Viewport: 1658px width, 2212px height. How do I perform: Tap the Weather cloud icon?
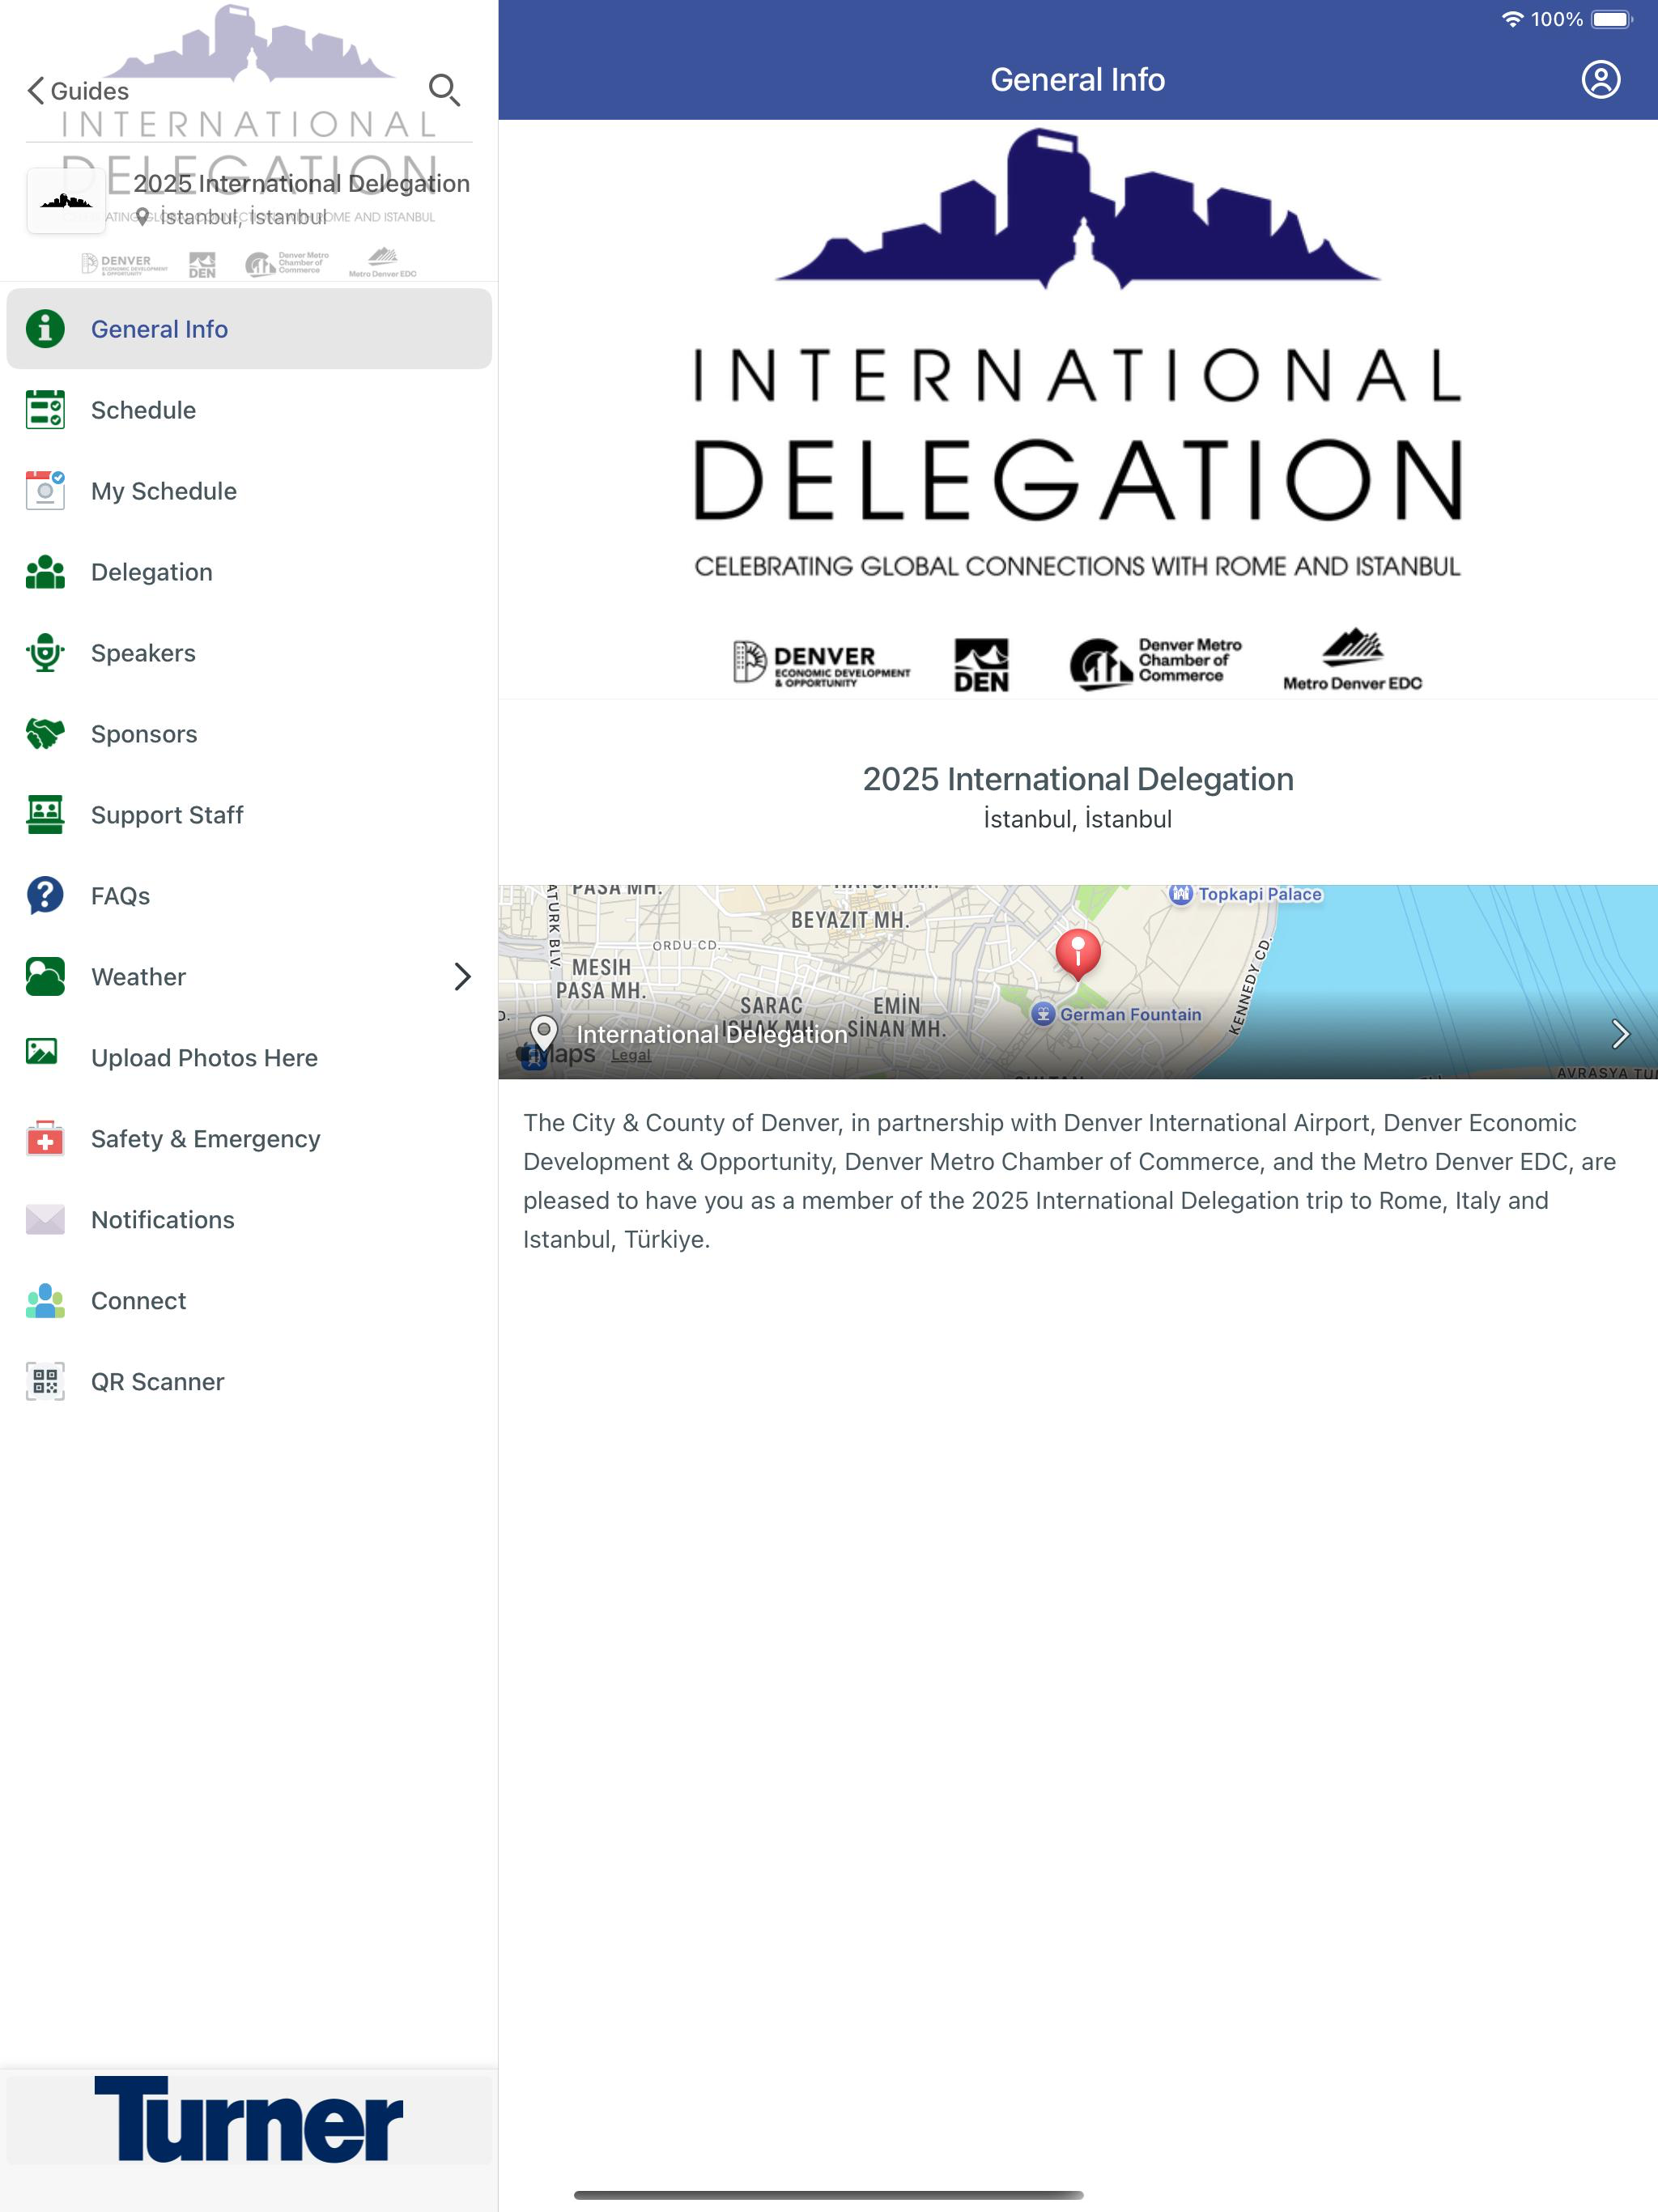[45, 977]
